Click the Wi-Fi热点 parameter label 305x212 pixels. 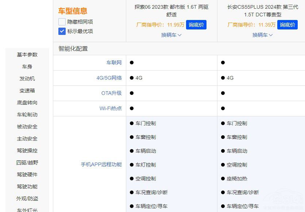pyautogui.click(x=111, y=108)
